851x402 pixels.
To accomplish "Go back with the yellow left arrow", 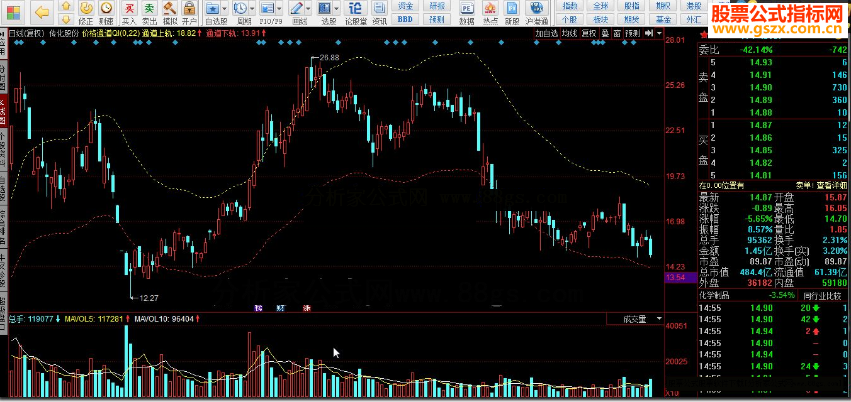I will (x=42, y=11).
